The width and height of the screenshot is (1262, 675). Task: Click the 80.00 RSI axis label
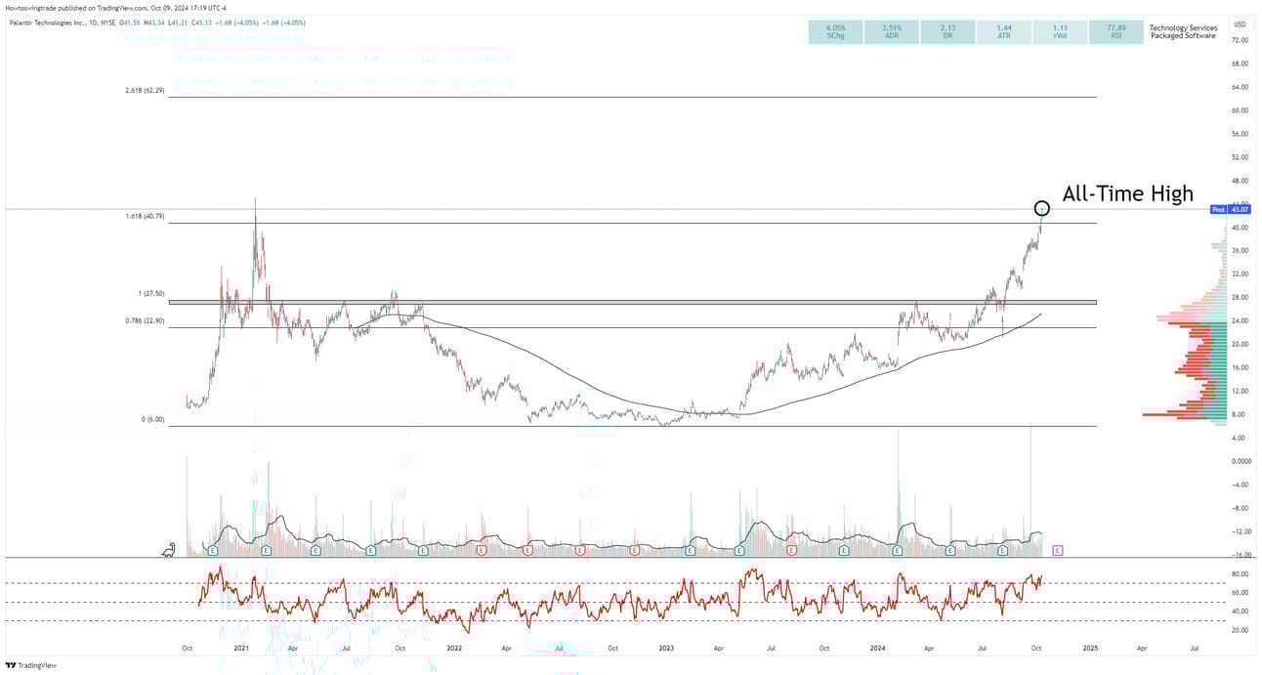click(1241, 573)
